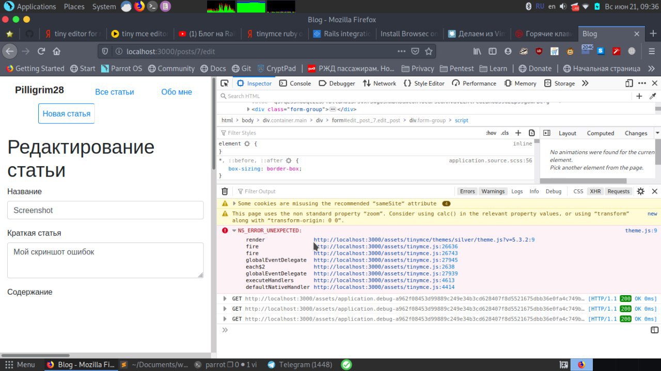Toggle the Logs console filter
The height and width of the screenshot is (371, 661).
point(517,191)
